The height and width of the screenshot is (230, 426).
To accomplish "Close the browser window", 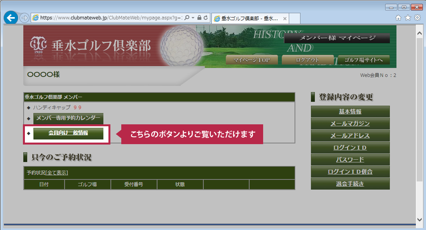I will (417, 7).
